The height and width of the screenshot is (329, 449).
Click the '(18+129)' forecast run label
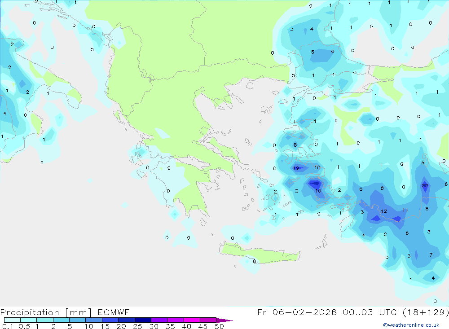[426, 312]
